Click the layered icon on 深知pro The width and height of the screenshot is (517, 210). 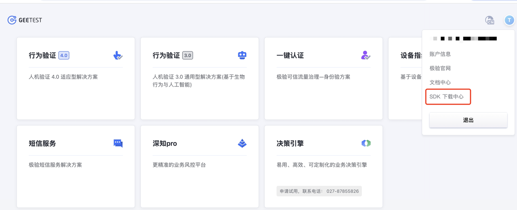[242, 143]
